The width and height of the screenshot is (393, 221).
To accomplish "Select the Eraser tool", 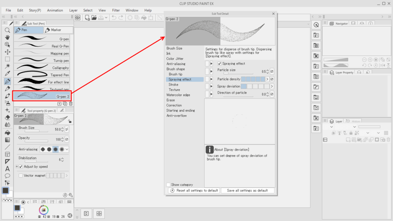I will pyautogui.click(x=7, y=117).
